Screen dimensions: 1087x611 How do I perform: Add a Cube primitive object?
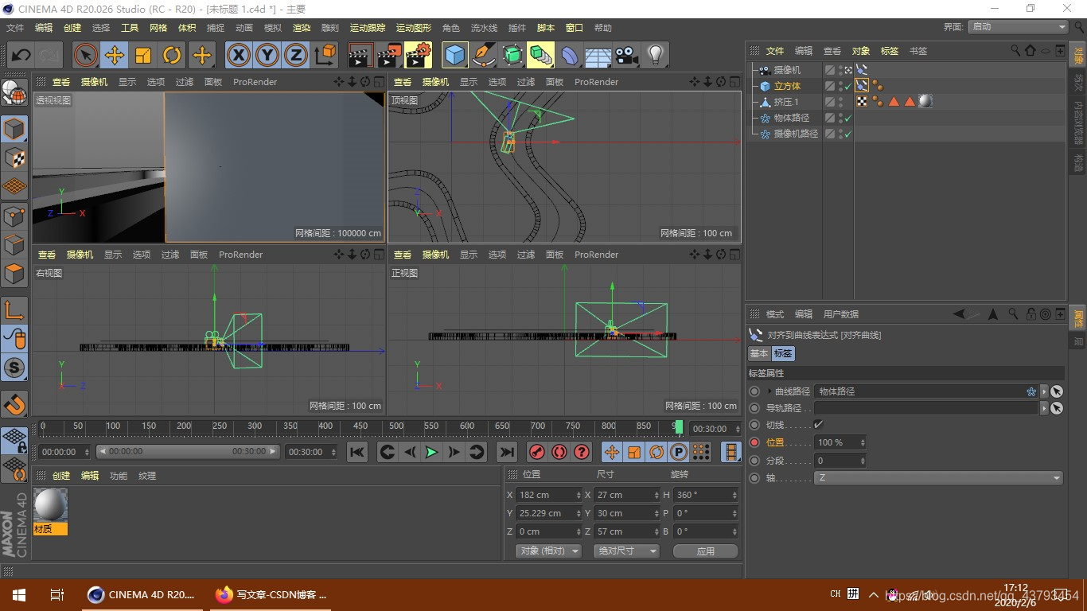pos(455,55)
